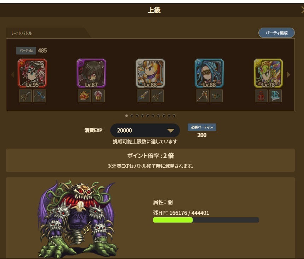Click the blue crystal equipment icon
This screenshot has height=259, width=304.
[x=275, y=96]
